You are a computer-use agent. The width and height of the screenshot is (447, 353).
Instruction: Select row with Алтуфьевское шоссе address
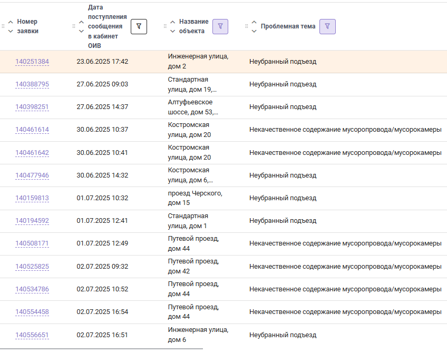pos(224,107)
